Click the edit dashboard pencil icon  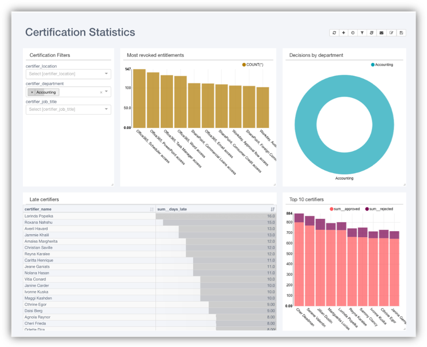(391, 33)
